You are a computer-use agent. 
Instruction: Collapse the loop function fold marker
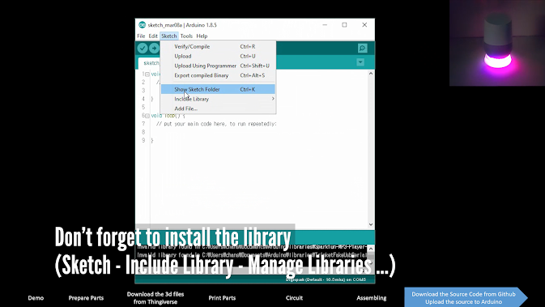147,116
